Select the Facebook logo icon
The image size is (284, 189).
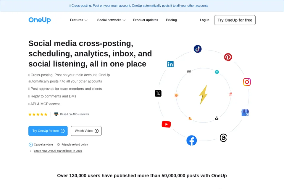click(x=192, y=141)
